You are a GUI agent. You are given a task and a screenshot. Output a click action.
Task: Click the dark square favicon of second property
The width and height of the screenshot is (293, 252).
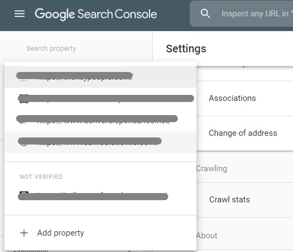tap(24, 99)
